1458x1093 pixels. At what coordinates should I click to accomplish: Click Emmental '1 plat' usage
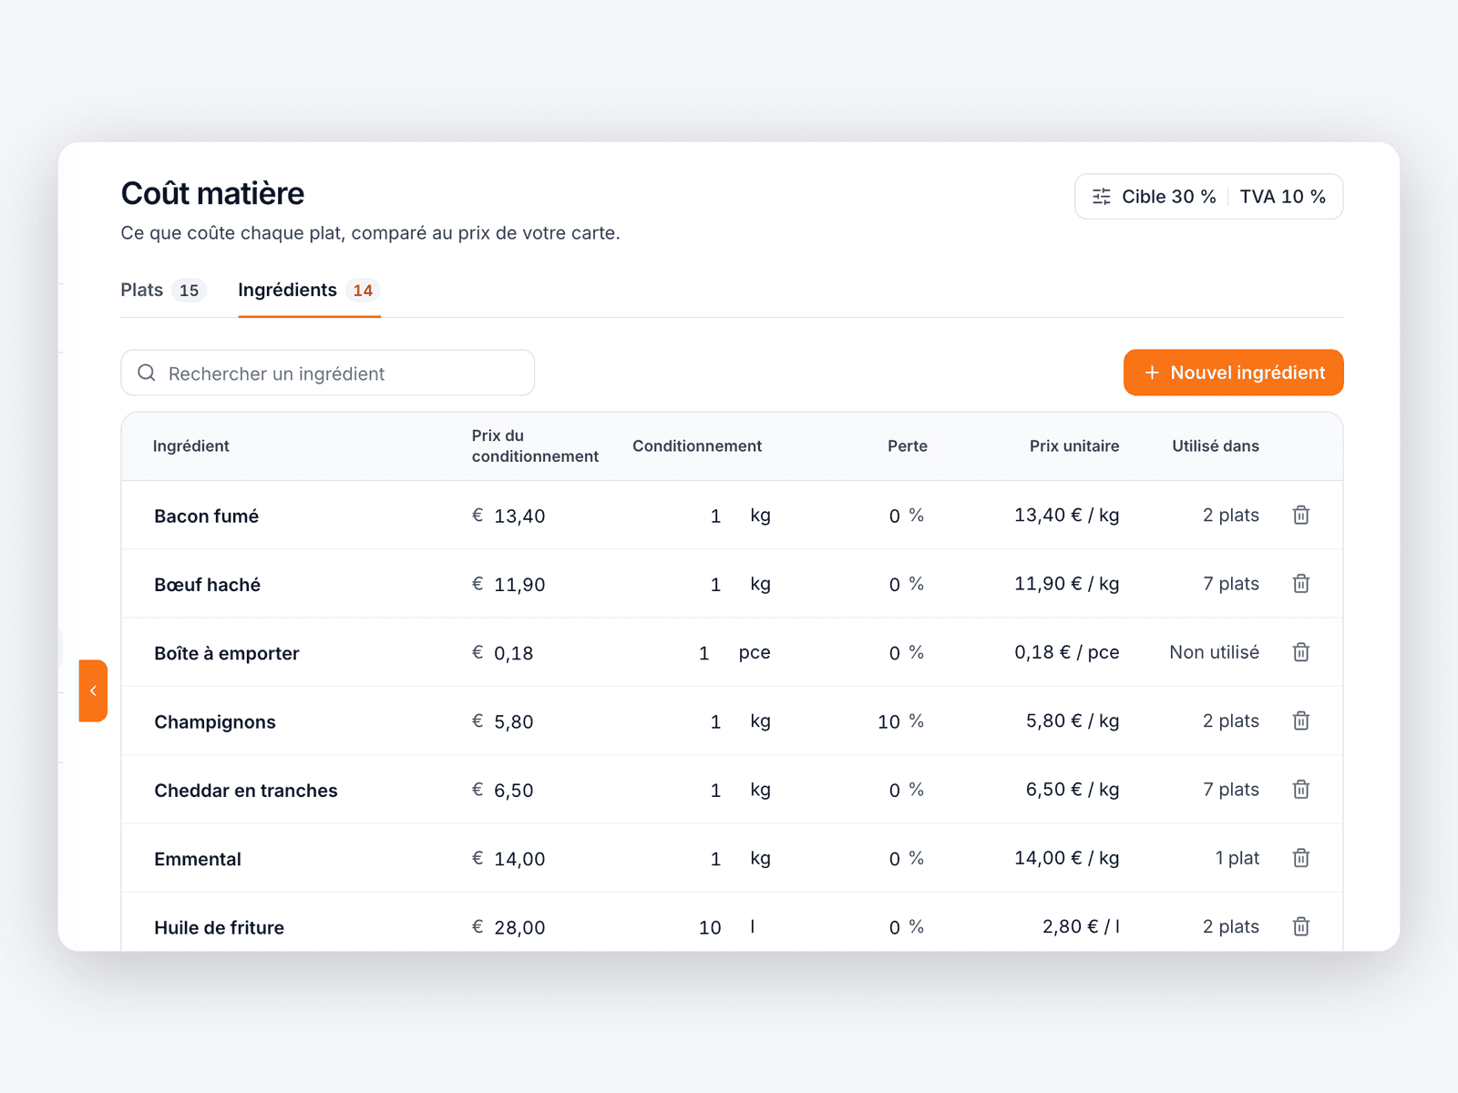tap(1237, 858)
